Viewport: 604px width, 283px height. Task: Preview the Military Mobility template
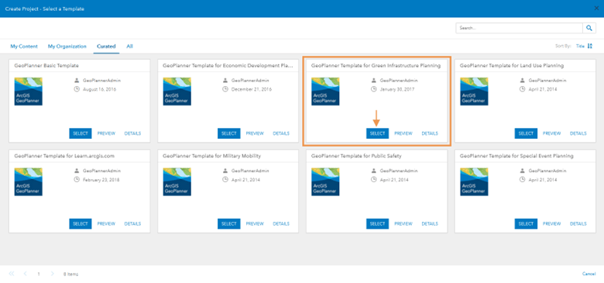(255, 223)
